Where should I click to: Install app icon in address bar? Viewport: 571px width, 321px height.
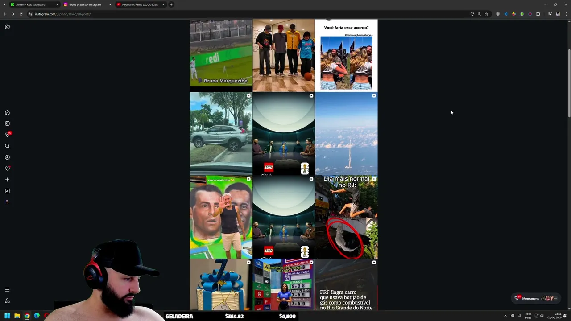(x=472, y=14)
